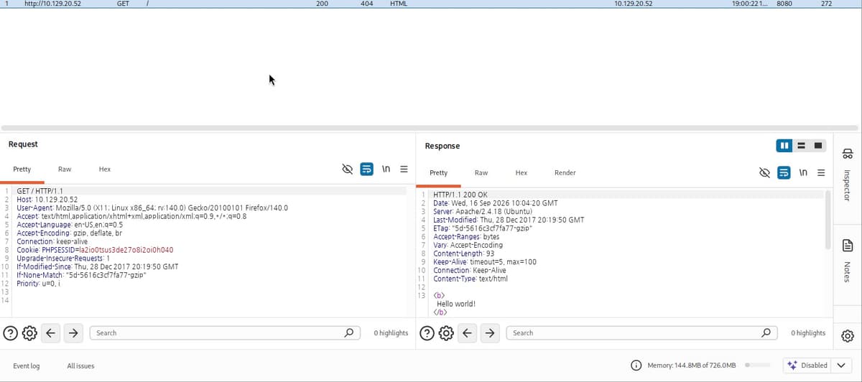This screenshot has height=382, width=862.
Task: Click the User-Agent header line
Action: point(152,208)
